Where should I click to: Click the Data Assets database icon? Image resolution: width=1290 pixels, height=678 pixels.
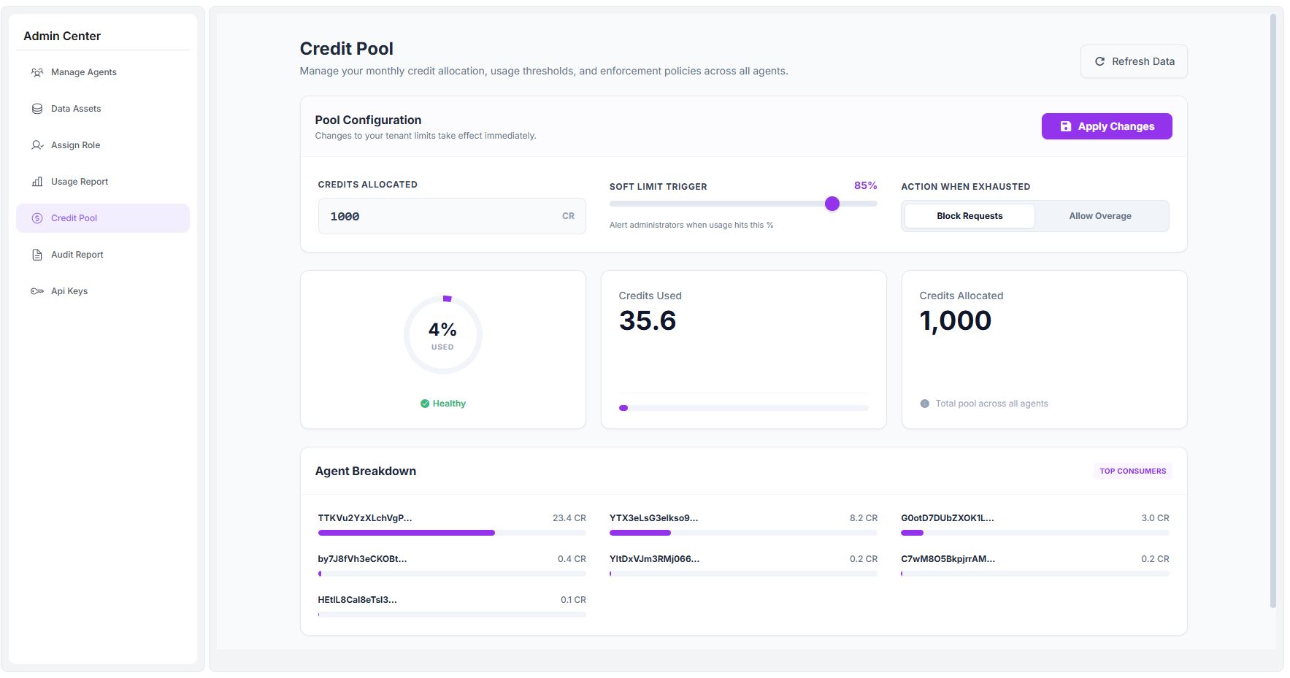click(x=36, y=108)
